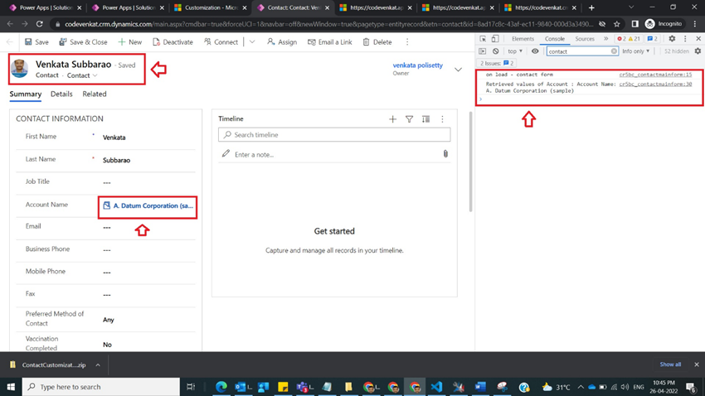
Task: Click the Job Title field
Action: 148,182
